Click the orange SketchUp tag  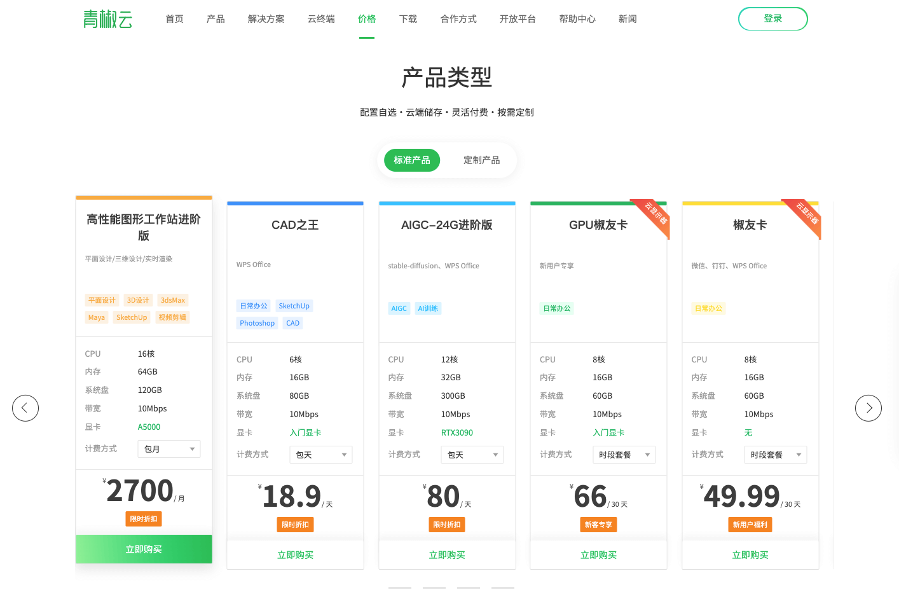click(x=132, y=317)
